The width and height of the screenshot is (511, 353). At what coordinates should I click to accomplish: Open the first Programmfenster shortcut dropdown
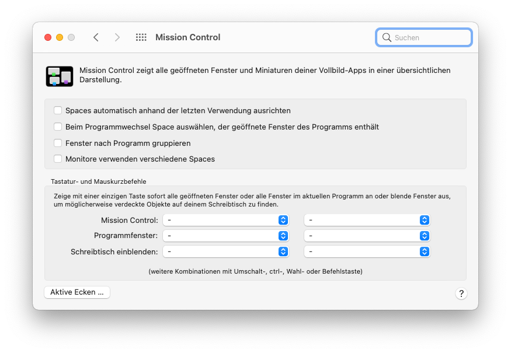225,236
